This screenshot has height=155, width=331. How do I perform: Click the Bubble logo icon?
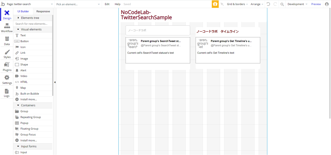(3, 4)
